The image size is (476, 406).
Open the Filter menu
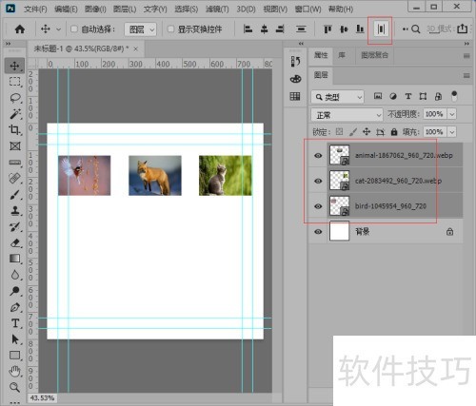pyautogui.click(x=217, y=9)
